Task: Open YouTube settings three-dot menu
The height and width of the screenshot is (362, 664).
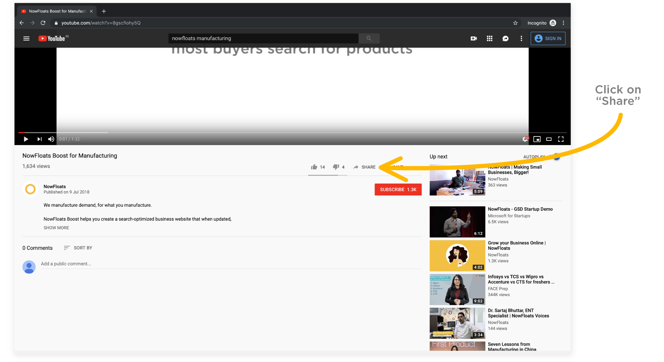Action: click(521, 38)
